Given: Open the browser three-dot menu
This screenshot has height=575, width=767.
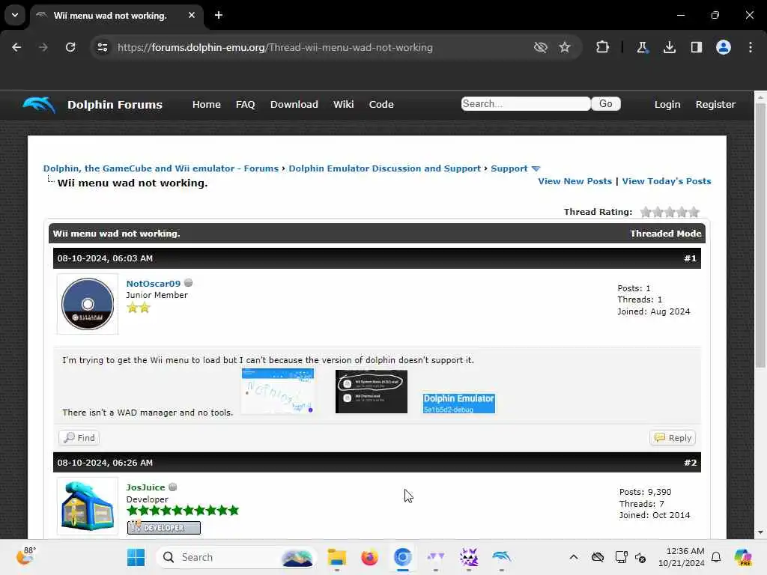Looking at the screenshot, I should coord(751,47).
